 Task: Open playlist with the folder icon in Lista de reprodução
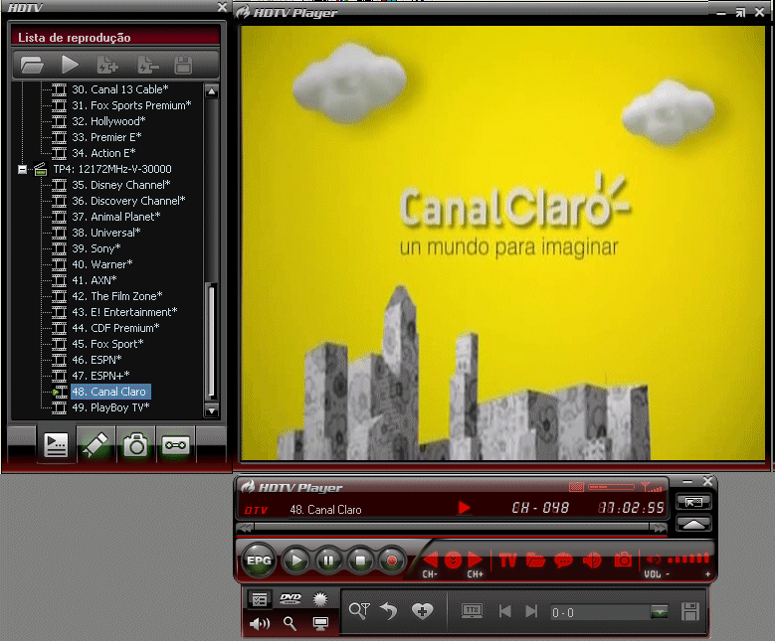32,65
